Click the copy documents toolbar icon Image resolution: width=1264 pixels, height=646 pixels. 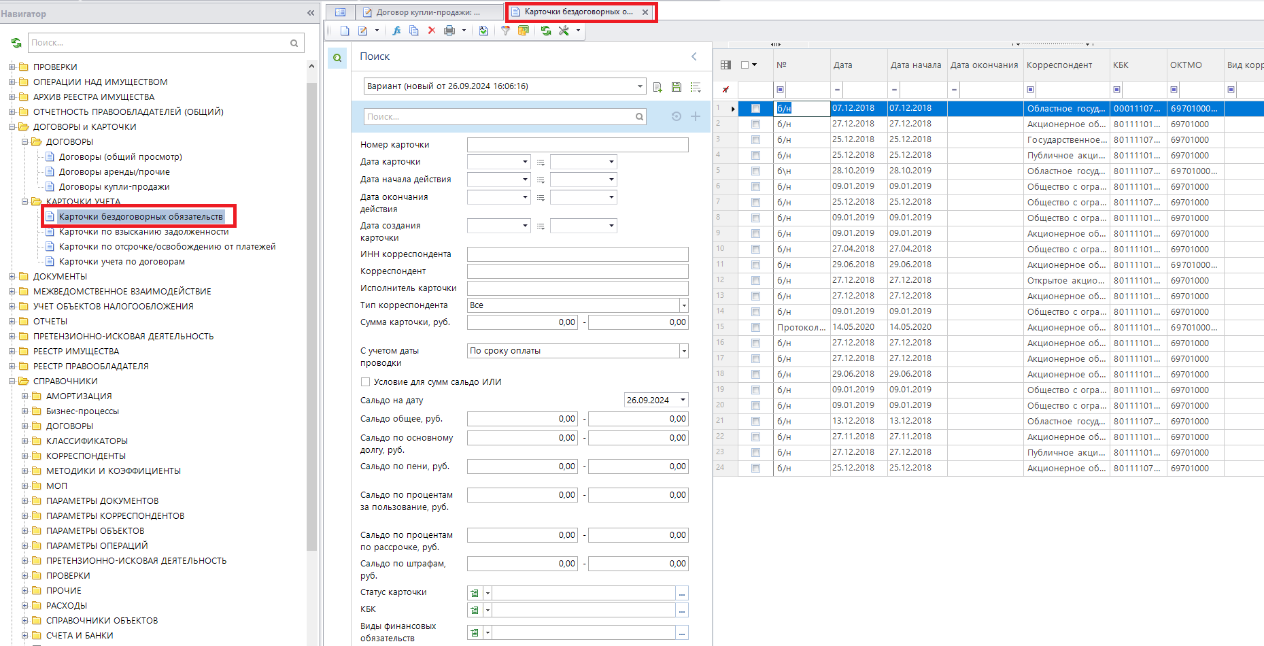click(413, 31)
